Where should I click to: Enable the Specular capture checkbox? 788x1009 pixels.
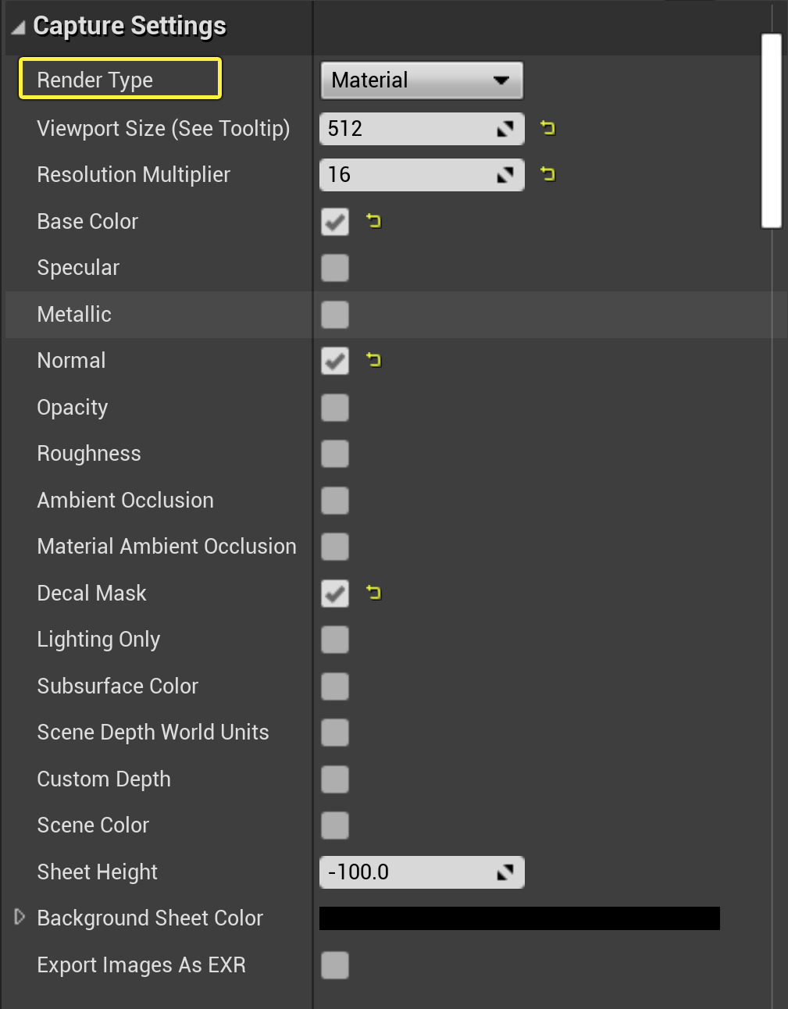pos(334,268)
